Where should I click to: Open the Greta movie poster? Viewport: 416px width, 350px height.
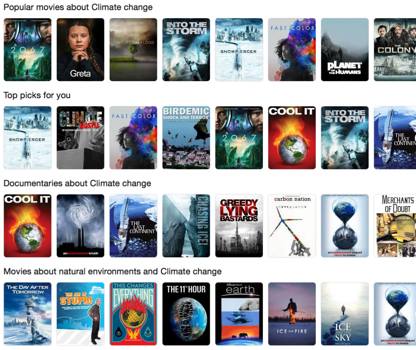(80, 49)
